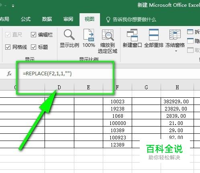Image resolution: width=200 pixels, height=173 pixels.
Task: Select cell containing 21.00
Action: point(177,123)
